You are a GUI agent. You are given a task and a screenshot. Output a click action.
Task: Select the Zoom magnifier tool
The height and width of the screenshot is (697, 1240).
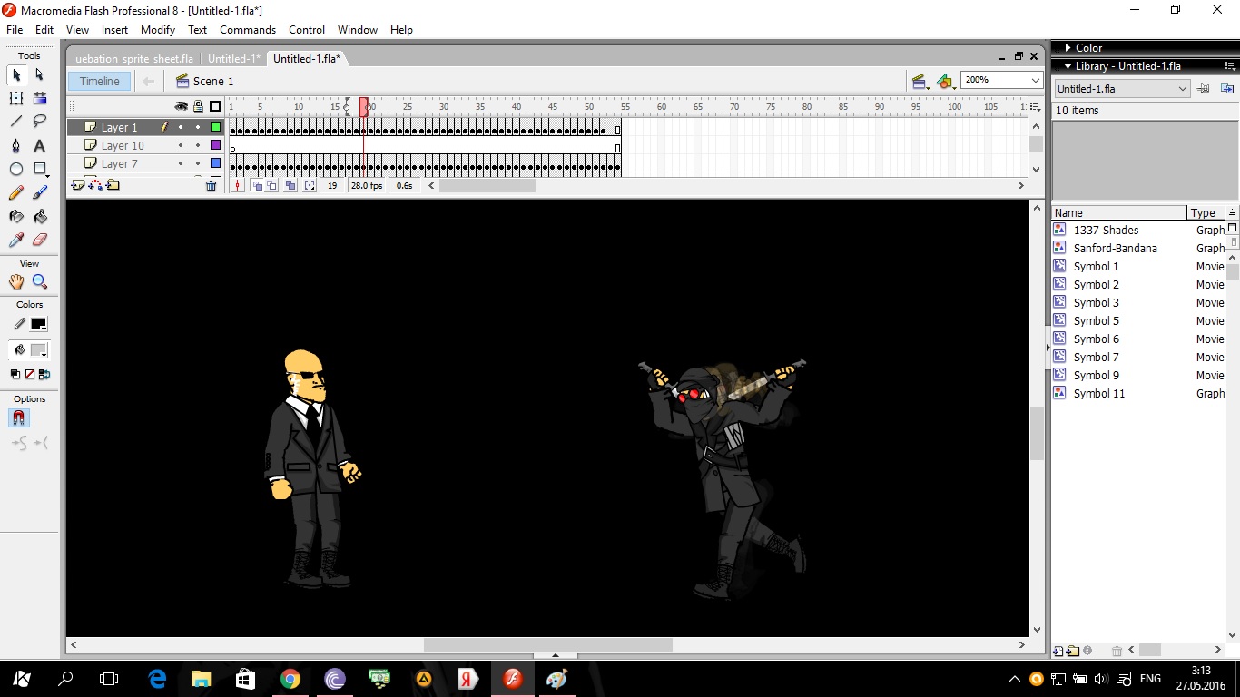pyautogui.click(x=40, y=281)
